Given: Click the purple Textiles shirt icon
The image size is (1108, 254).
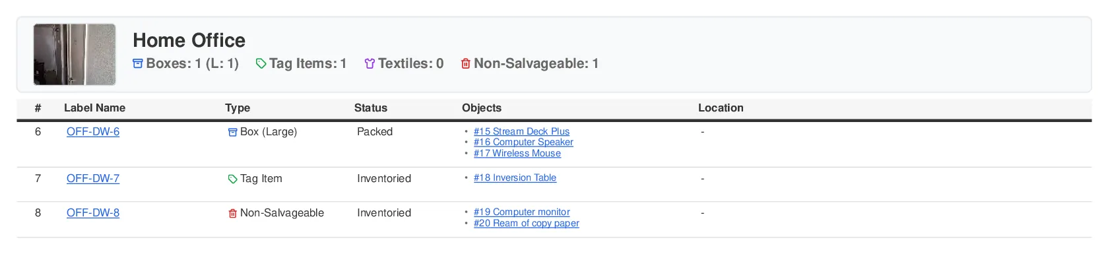Looking at the screenshot, I should tap(370, 64).
